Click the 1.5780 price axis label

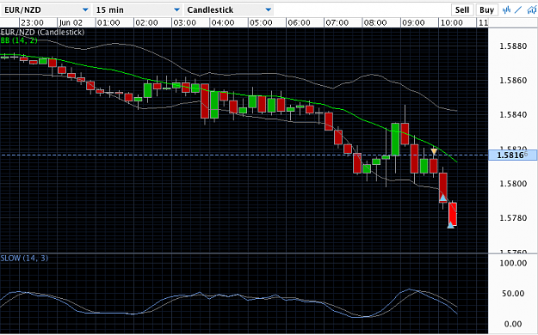coord(513,218)
